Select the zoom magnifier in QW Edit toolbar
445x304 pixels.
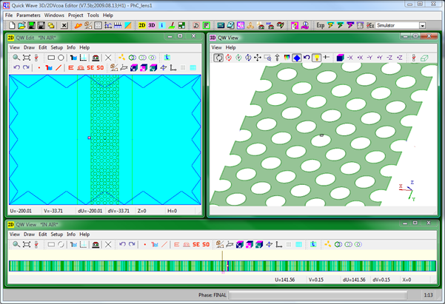coord(15,57)
